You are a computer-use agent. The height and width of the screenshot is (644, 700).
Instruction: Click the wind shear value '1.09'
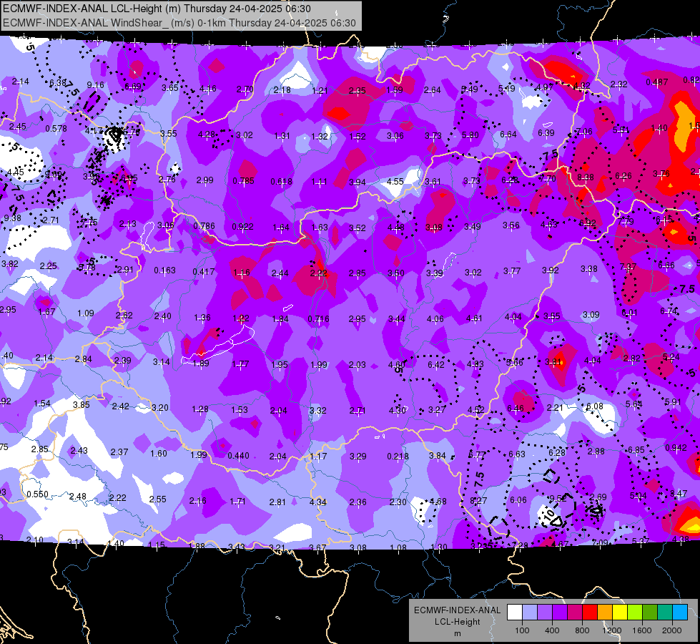tap(86, 313)
